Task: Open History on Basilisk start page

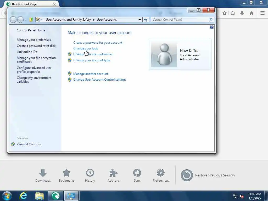Action: (x=90, y=175)
